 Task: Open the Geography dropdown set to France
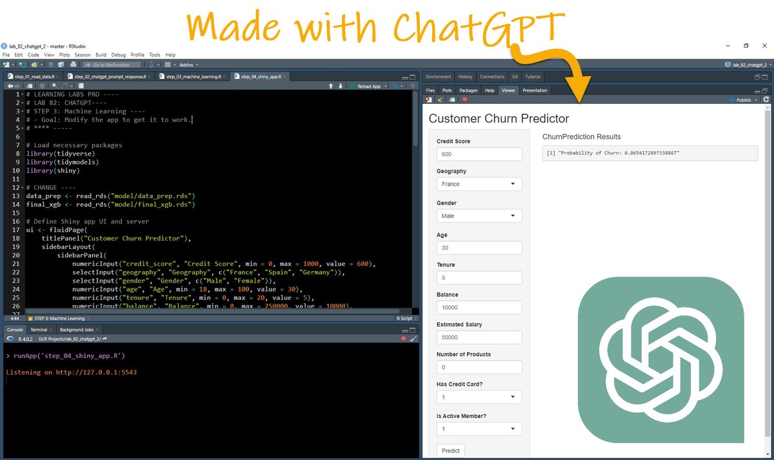coord(479,184)
